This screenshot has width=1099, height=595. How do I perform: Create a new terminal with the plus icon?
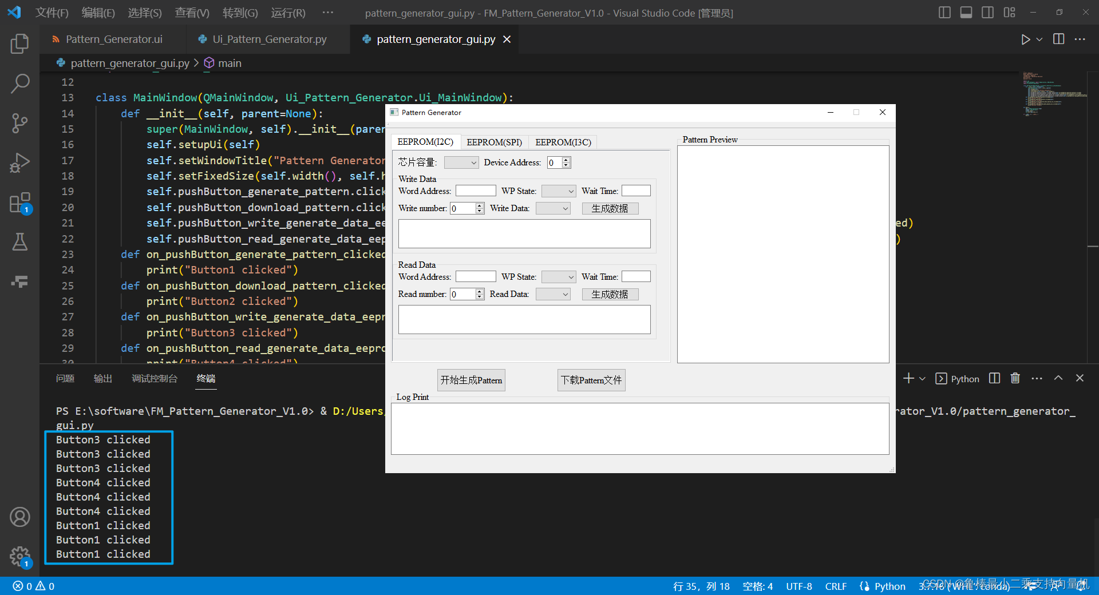coord(908,378)
